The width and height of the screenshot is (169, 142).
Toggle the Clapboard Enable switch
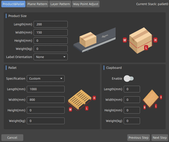(x=129, y=79)
